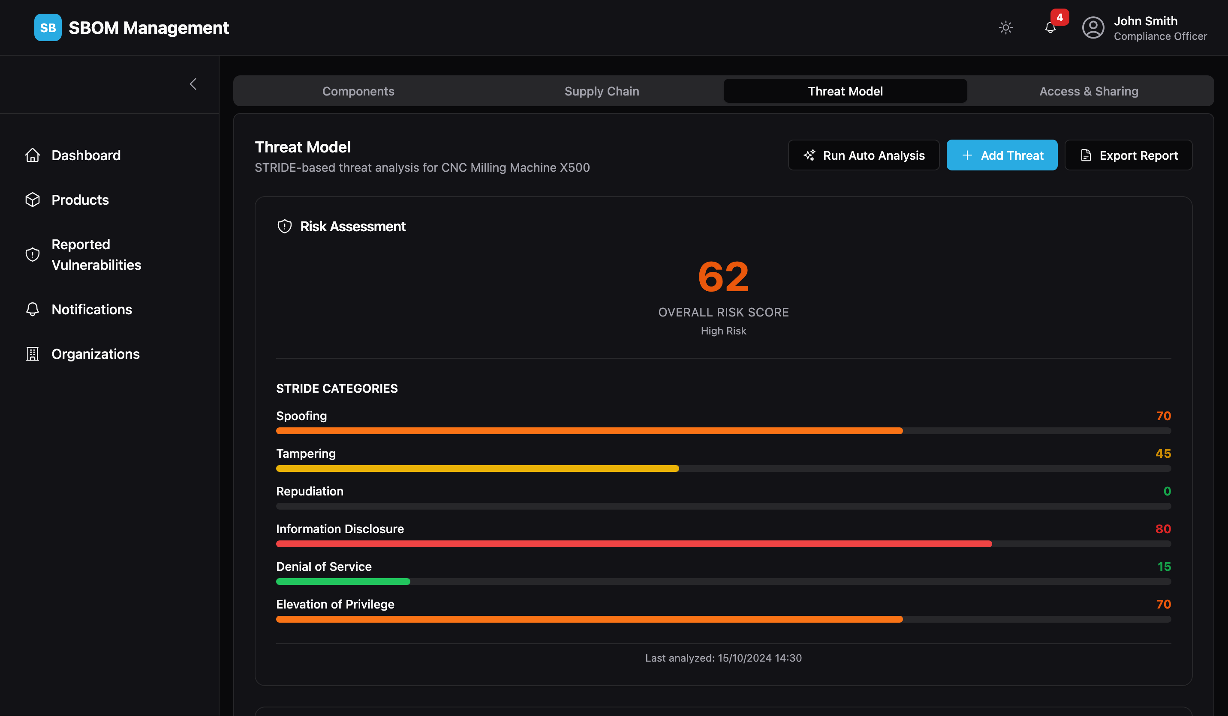Click the SB app logo
Viewport: 1228px width, 716px height.
pos(47,28)
